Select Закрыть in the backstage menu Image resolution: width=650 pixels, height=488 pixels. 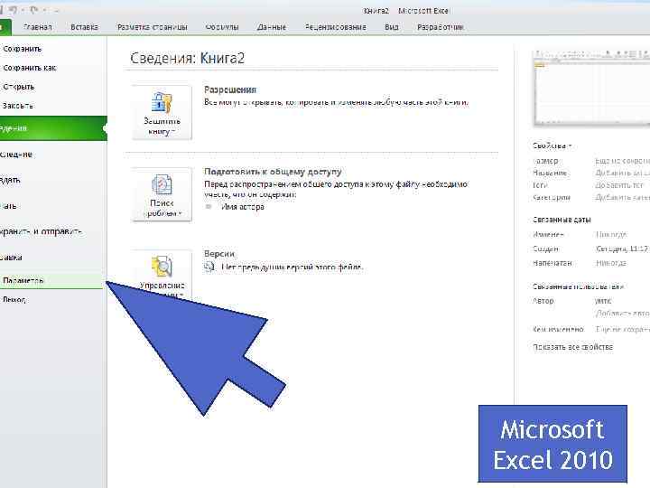pyautogui.click(x=17, y=106)
